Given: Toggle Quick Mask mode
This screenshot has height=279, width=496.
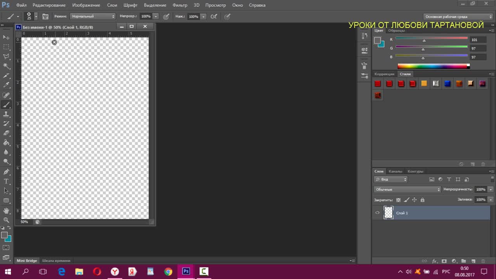Looking at the screenshot, I should (x=6, y=248).
